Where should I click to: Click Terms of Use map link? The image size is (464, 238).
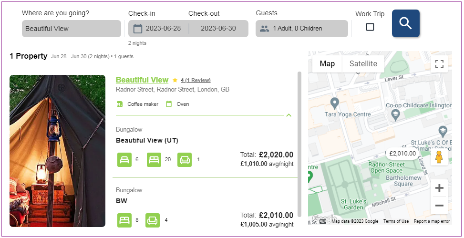tap(396, 221)
